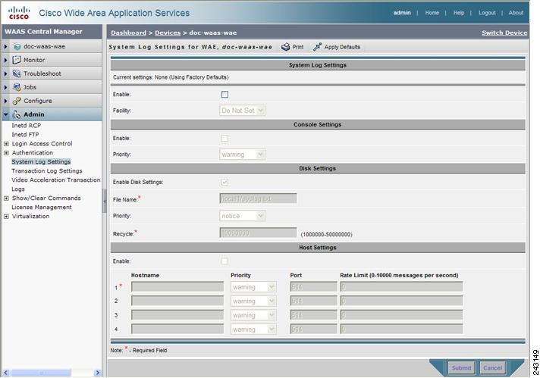This screenshot has height=378, width=540.
Task: Click the Print icon
Action: pos(285,47)
